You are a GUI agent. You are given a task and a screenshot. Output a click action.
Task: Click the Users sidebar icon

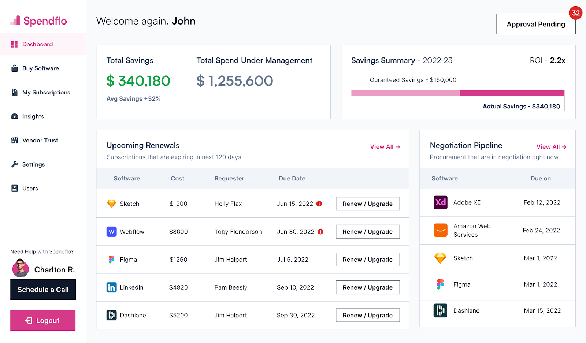[x=14, y=188]
